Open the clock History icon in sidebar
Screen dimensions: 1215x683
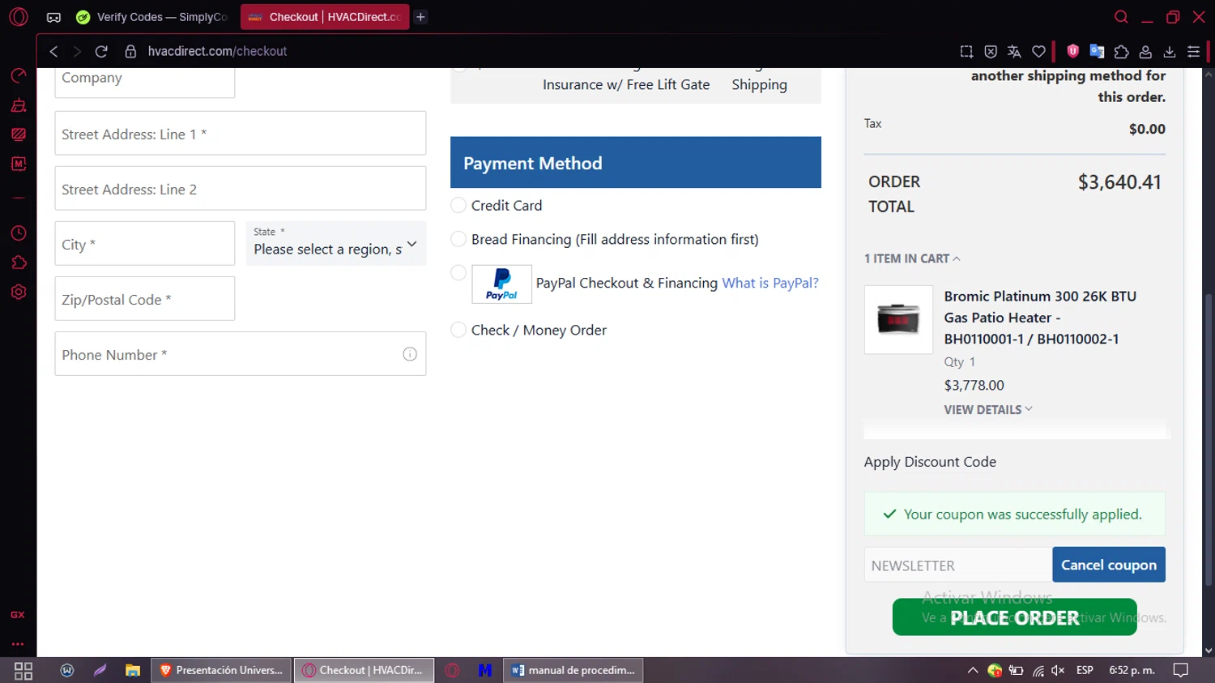click(19, 233)
